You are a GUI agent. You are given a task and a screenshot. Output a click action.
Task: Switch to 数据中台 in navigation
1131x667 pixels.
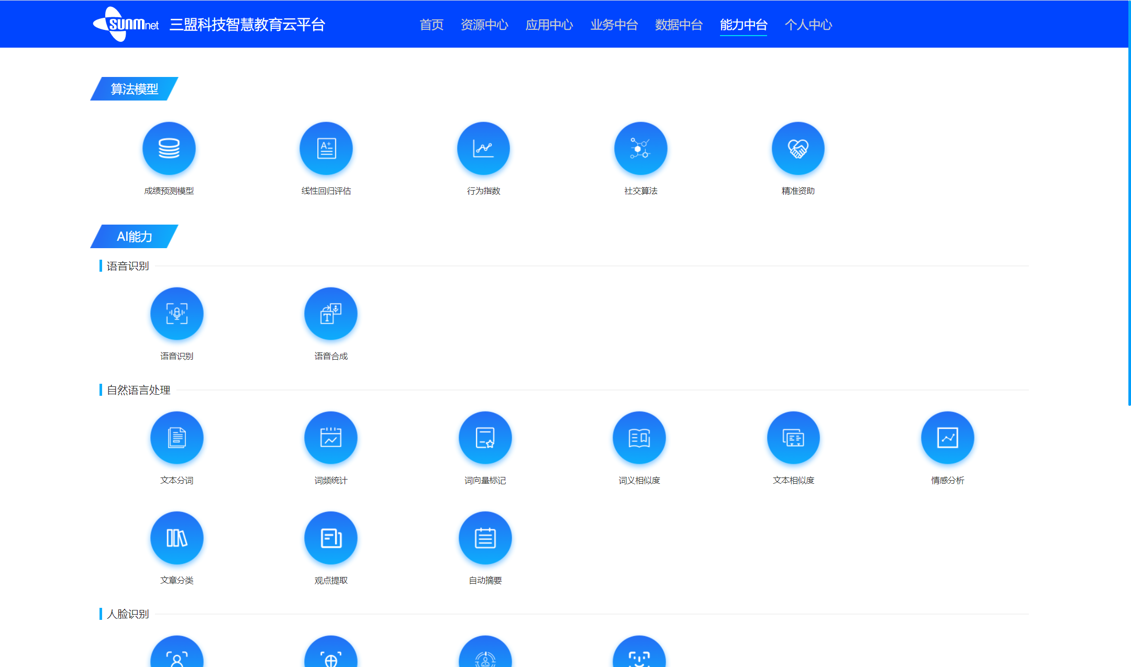[679, 25]
